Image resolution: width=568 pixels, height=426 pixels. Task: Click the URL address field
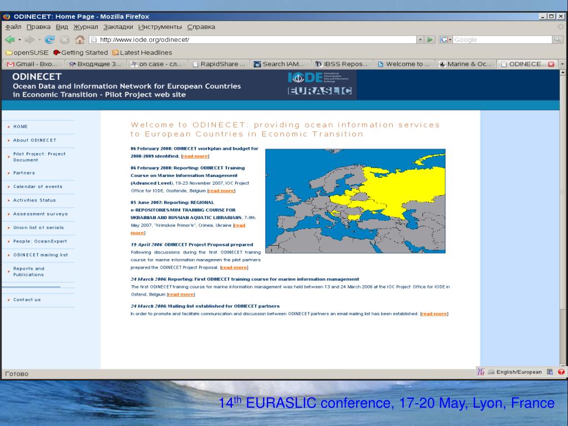click(253, 39)
